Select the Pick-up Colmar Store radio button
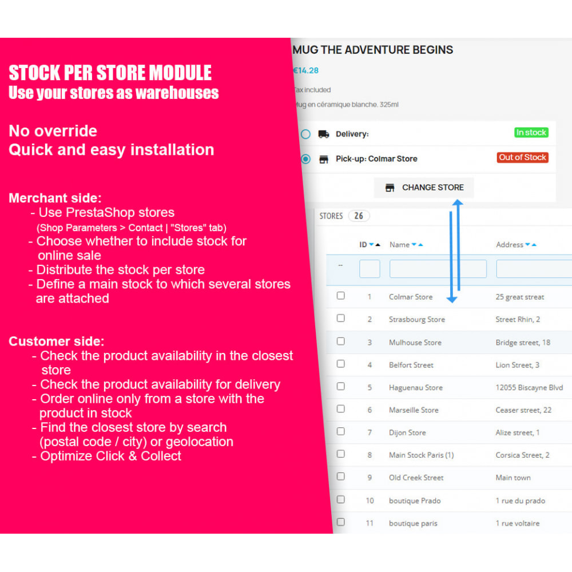Screen dimensions: 572x572 305,158
